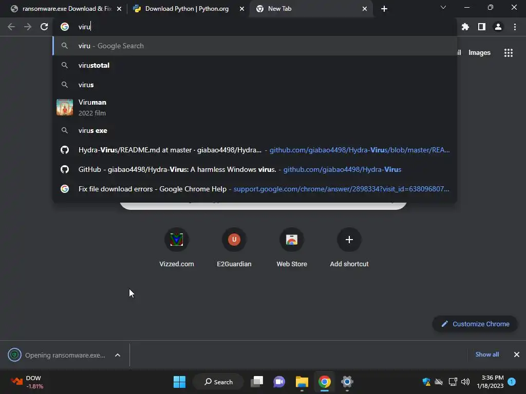Open the 'Fix file download errors' suggestion

tap(255, 189)
